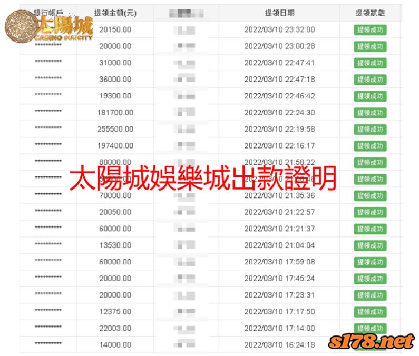Click the 提領成功 button for the 181700.00 withdrawal

point(370,113)
